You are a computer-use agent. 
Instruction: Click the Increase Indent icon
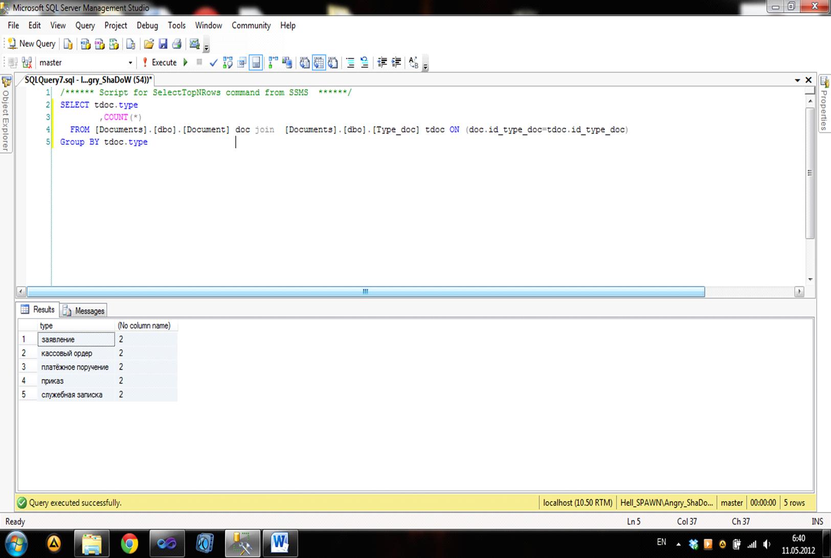click(x=396, y=62)
